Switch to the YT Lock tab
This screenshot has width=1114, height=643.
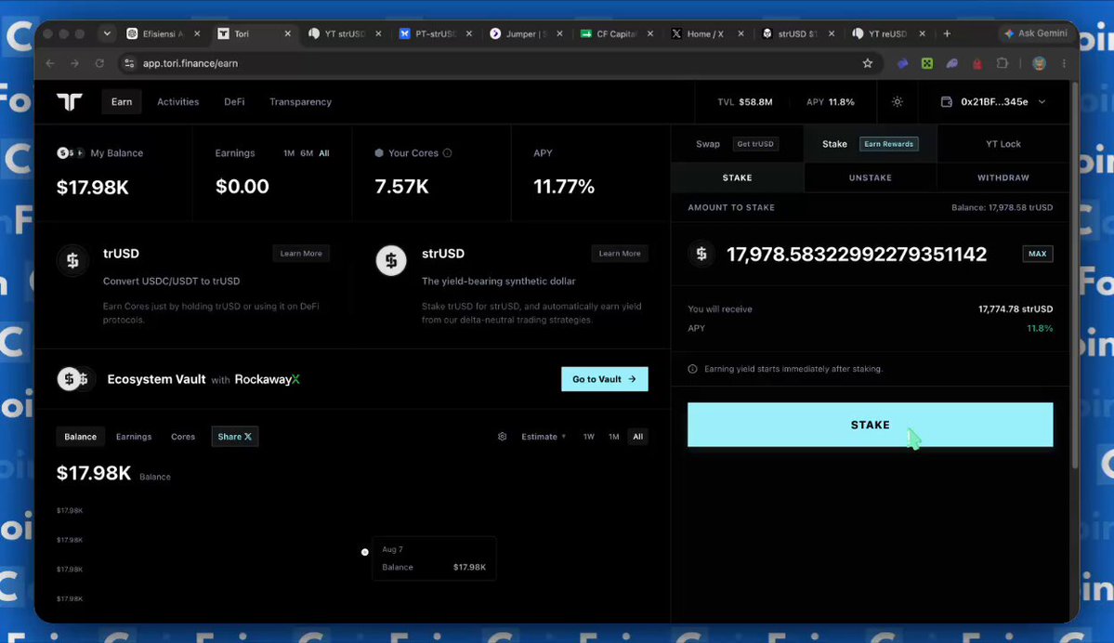tap(1003, 143)
